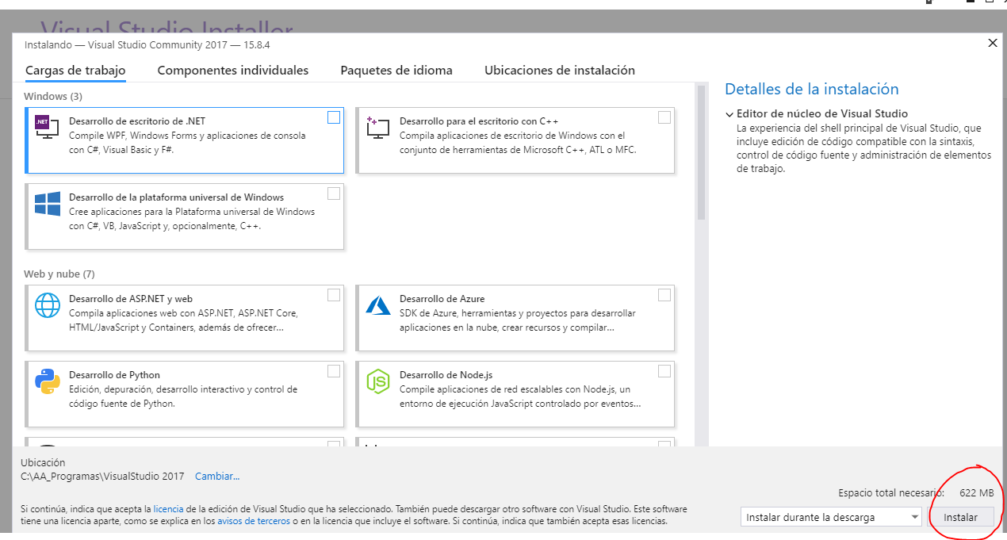Check the Desarrollo de escritorio de .NET checkbox
The image size is (1007, 540).
334,117
